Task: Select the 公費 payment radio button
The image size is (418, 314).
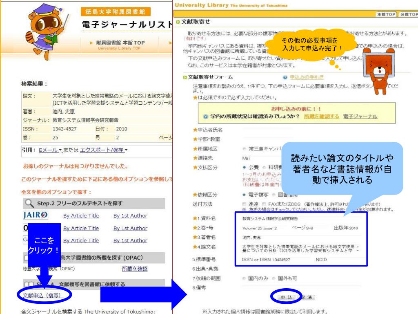Action: [x=244, y=167]
